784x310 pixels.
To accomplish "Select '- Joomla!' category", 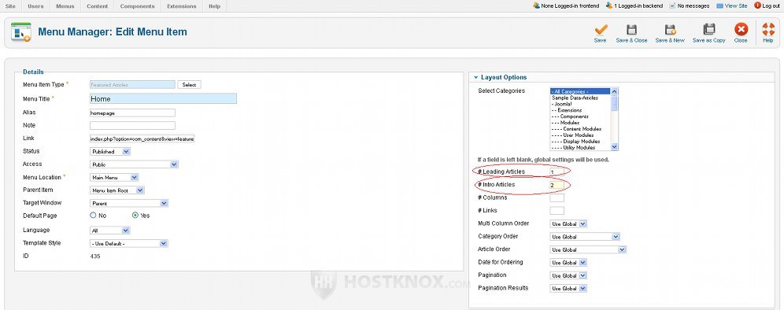I will click(580, 104).
